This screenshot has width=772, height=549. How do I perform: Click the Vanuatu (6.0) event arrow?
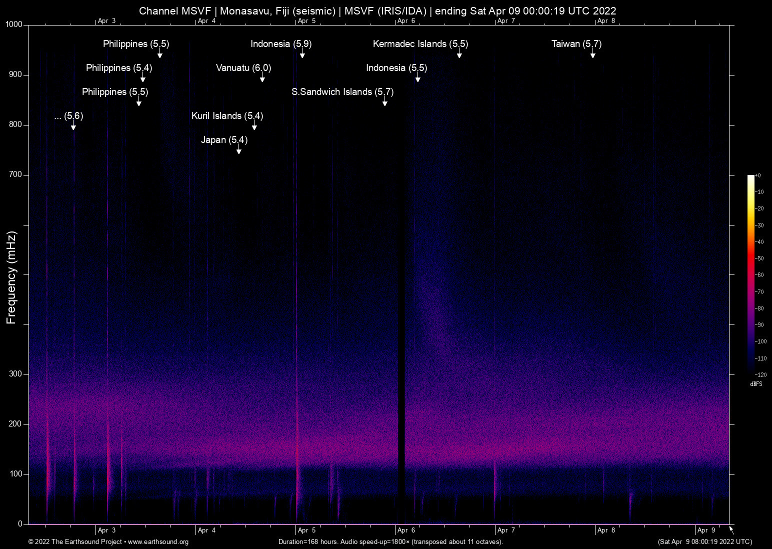[263, 79]
